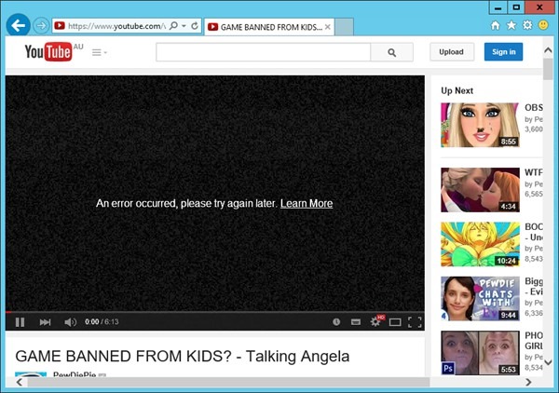Click the video progress bar
559x393 pixels.
click(215, 312)
